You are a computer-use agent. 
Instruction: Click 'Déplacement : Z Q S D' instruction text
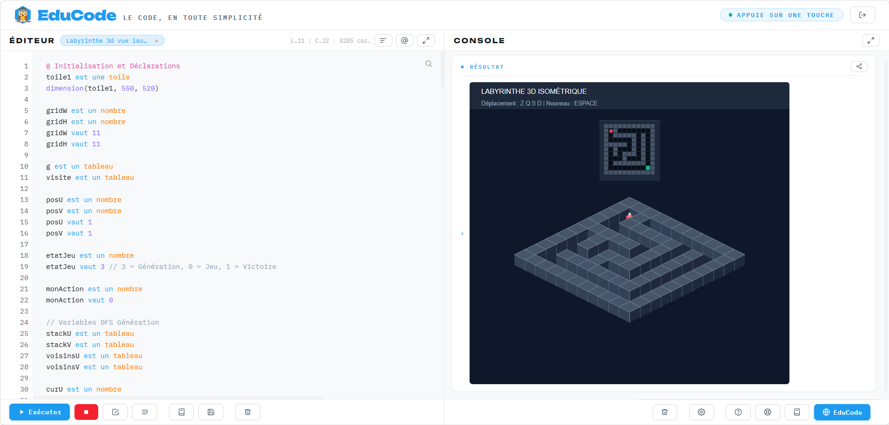pos(512,104)
